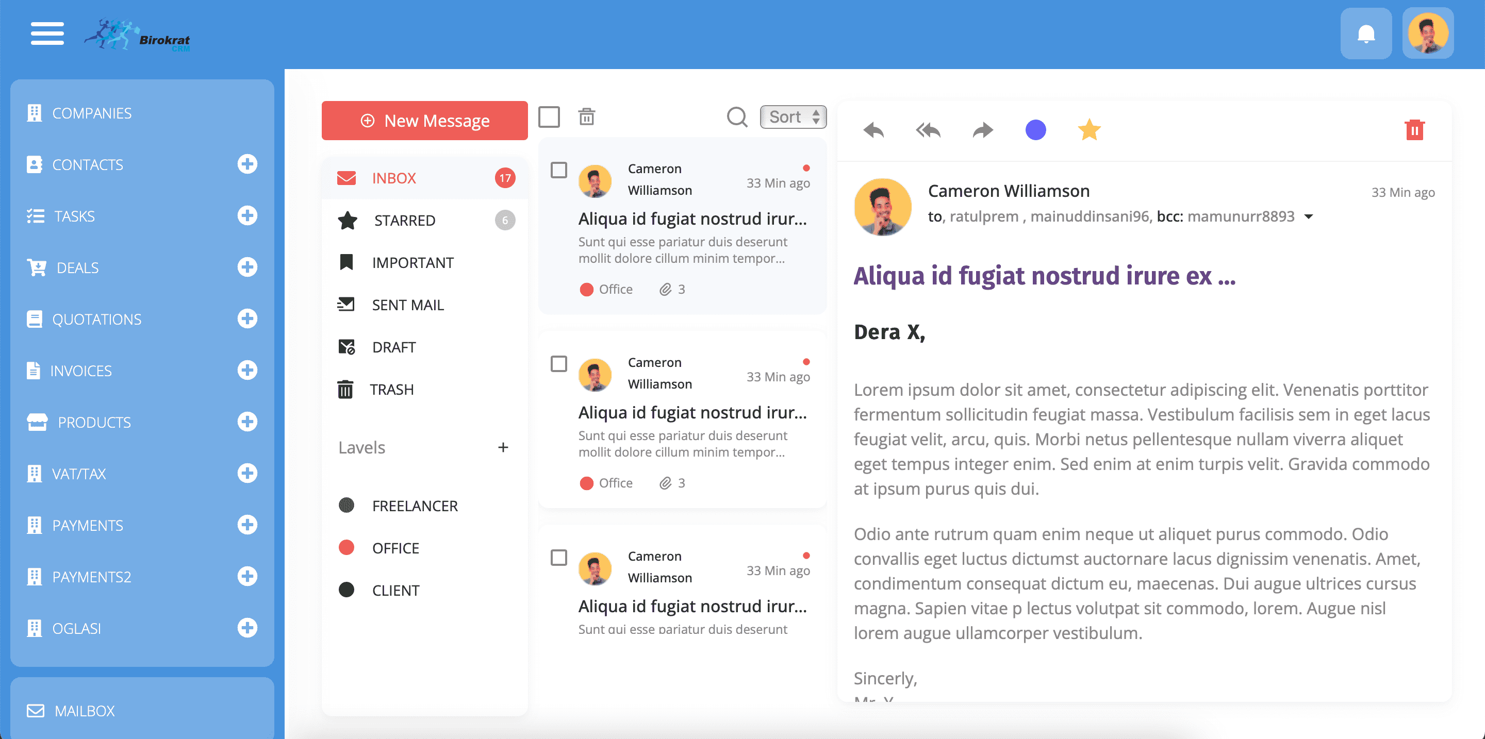This screenshot has height=739, width=1485.
Task: Open first message subject Aliqua id fugiat
Action: pyautogui.click(x=692, y=219)
